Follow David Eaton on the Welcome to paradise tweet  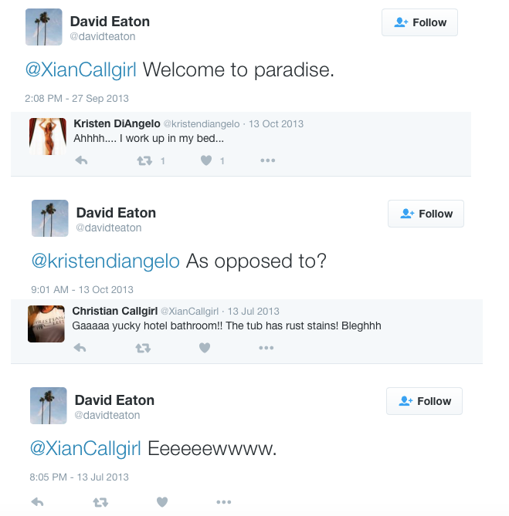419,22
